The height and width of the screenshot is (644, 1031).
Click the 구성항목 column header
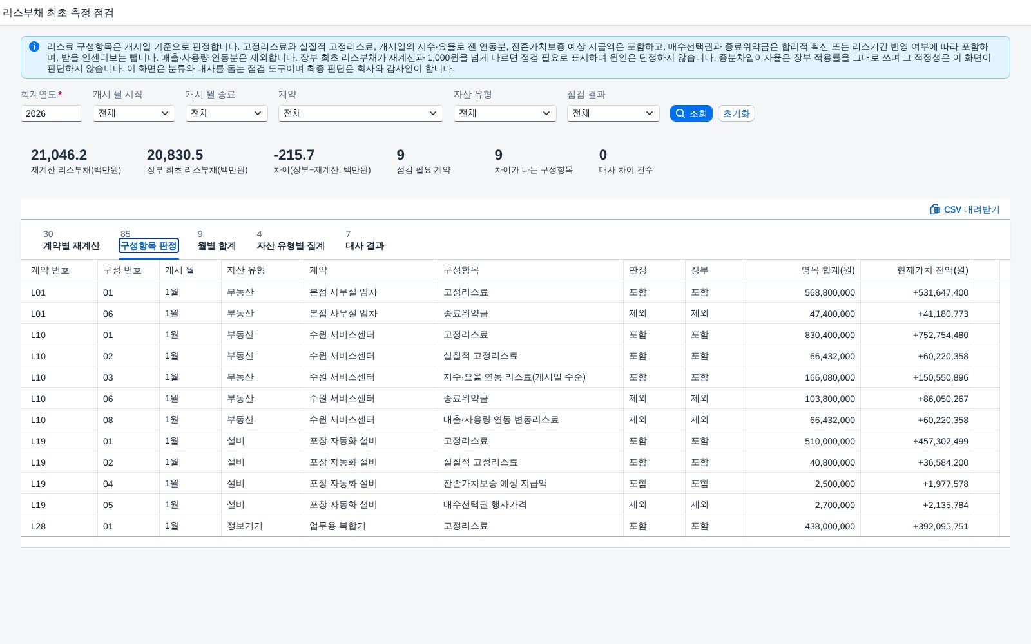tap(531, 270)
